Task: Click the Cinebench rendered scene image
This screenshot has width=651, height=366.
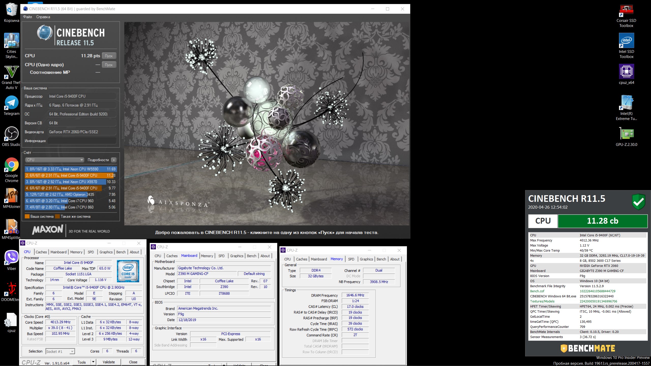Action: coord(267,124)
